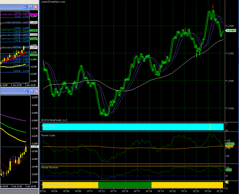Select the purple moving average in lower-left chart
This screenshot has width=239, height=194.
click(13, 118)
